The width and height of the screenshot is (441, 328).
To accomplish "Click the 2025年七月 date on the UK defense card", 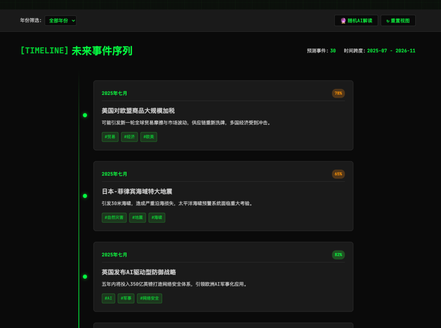I will pyautogui.click(x=114, y=255).
